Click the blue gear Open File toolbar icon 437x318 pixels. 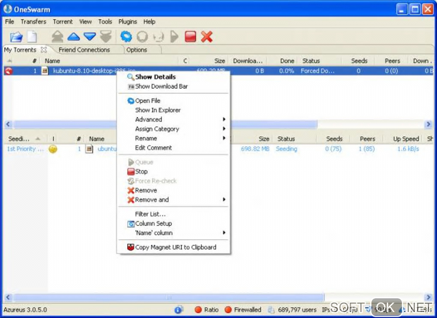(x=126, y=36)
